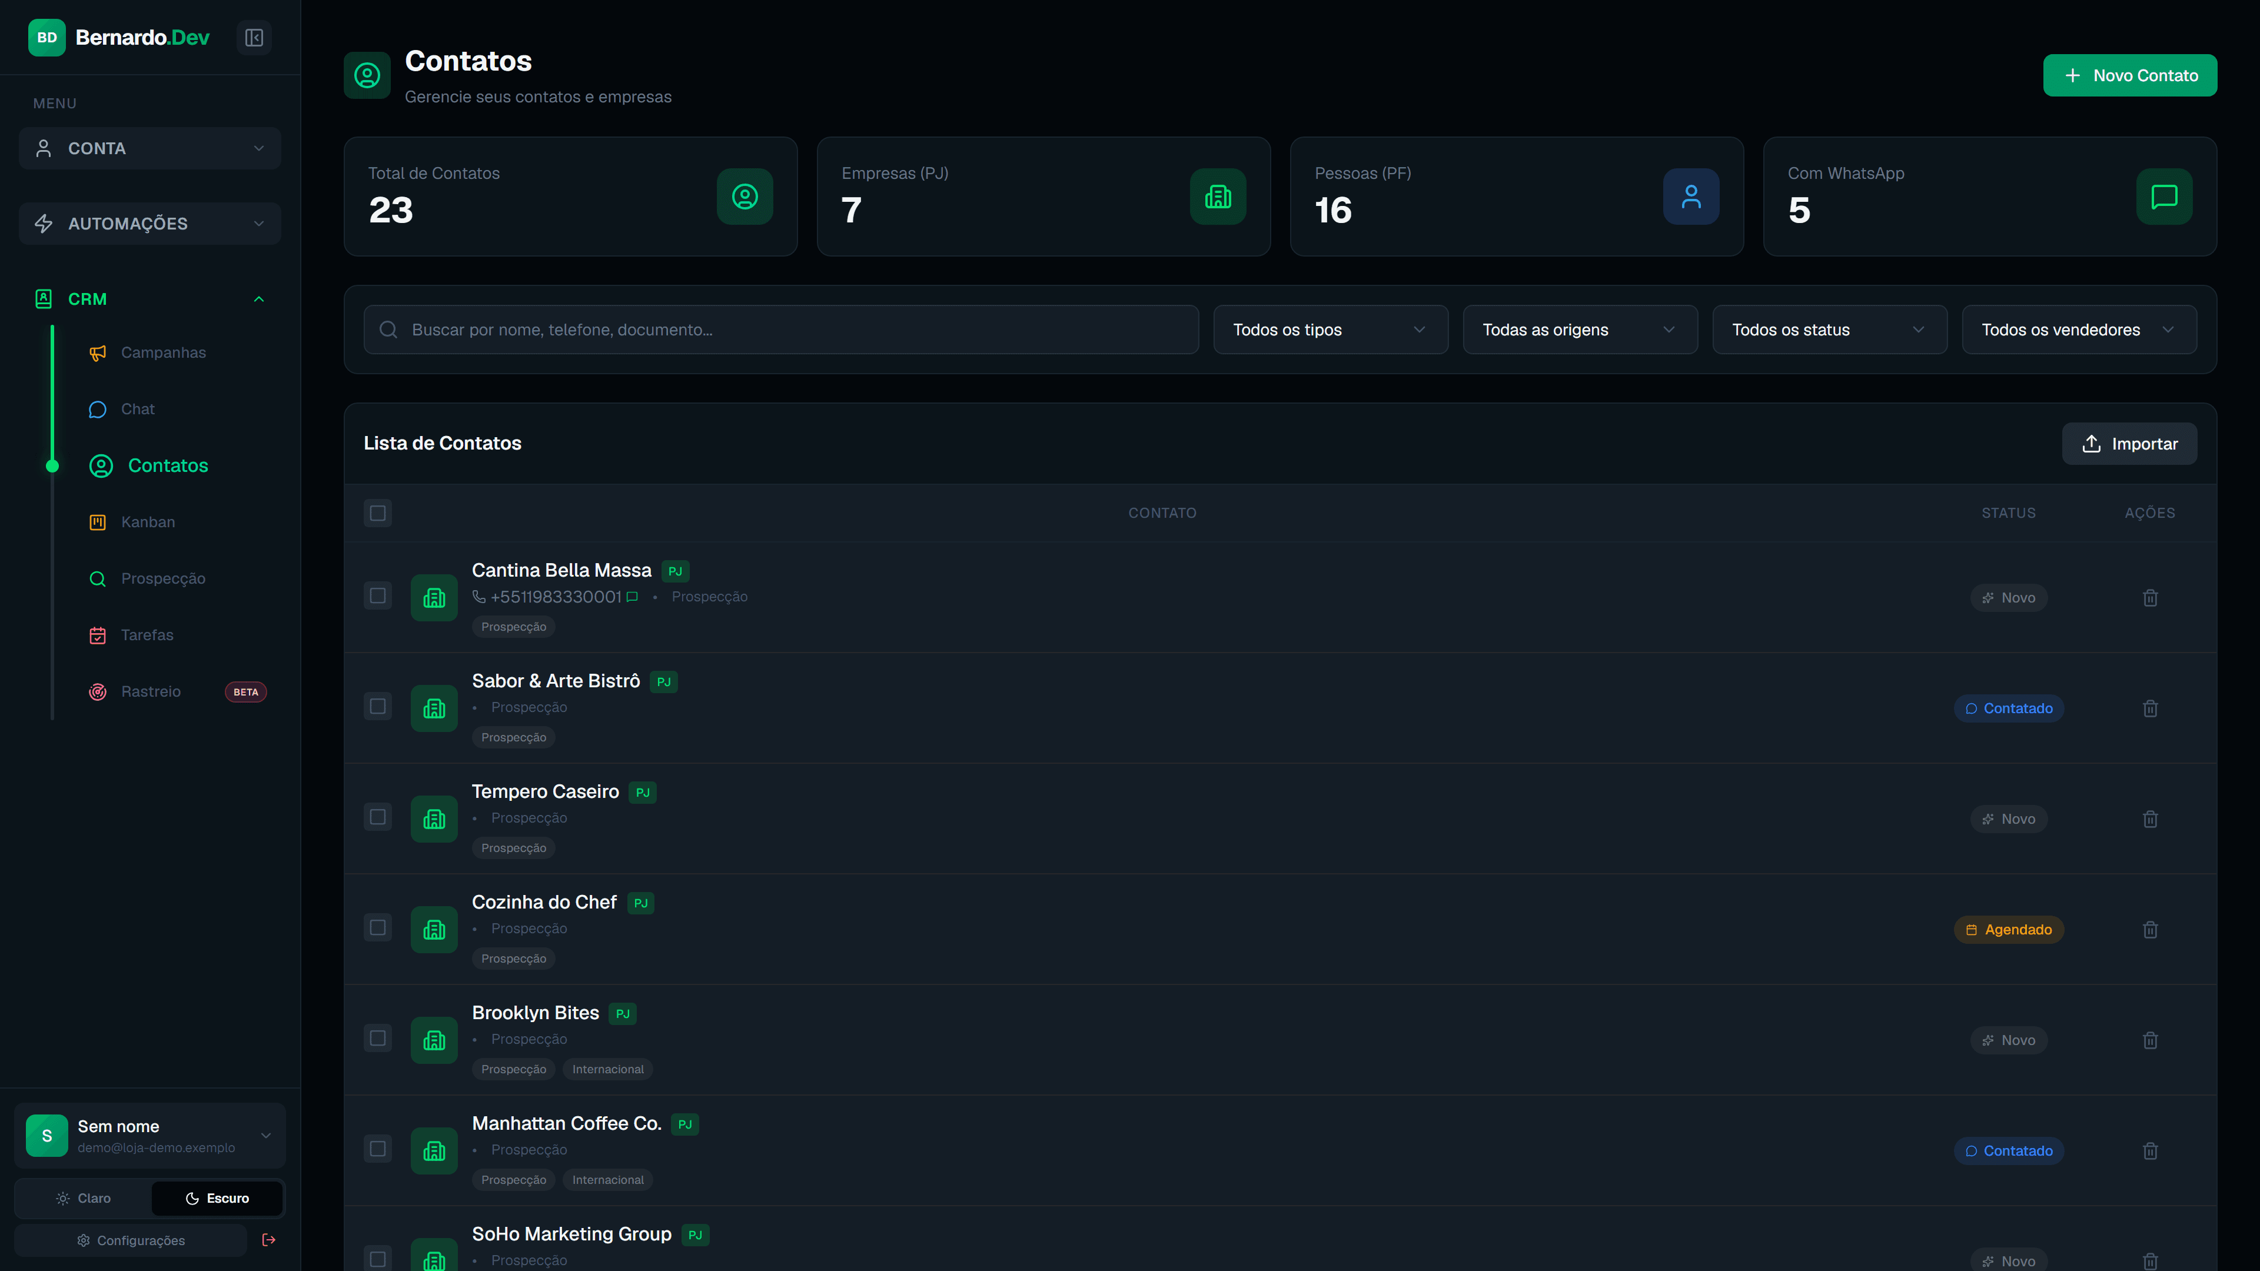Select the Sabor & Arte Bistrô checkbox

point(377,706)
